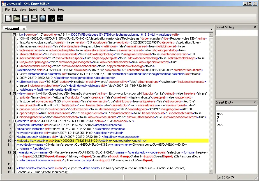
Task: Click the 'Insert Sibling' panel title
Action: pos(225,27)
